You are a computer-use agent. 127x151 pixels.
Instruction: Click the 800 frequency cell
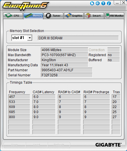[19, 117]
